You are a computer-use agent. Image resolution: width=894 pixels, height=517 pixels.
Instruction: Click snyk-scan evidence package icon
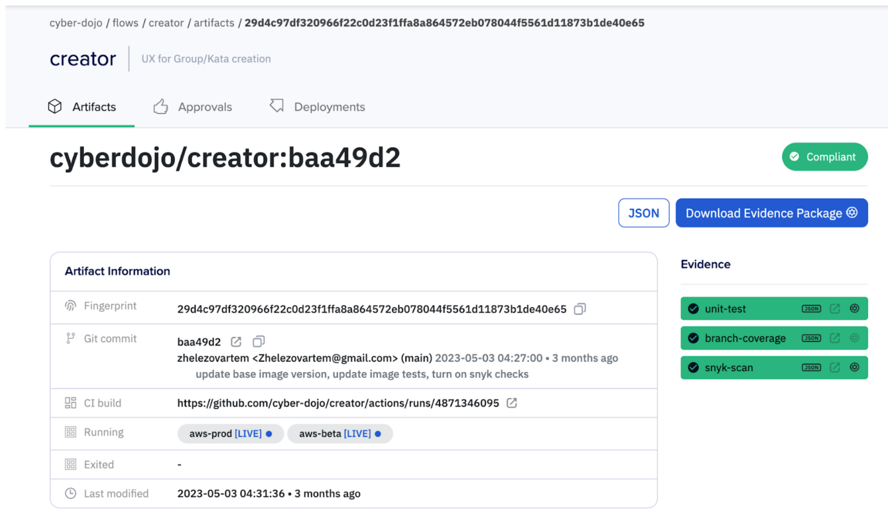click(855, 367)
